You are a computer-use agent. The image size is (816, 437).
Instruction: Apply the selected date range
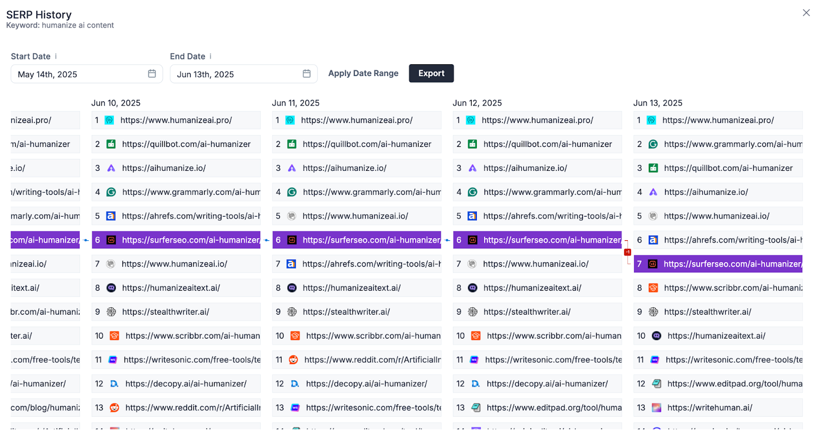click(x=363, y=73)
